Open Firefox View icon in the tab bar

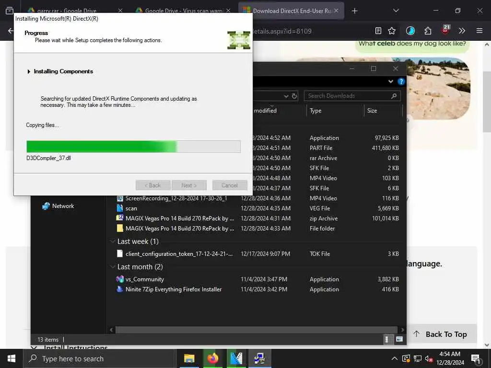[10, 11]
